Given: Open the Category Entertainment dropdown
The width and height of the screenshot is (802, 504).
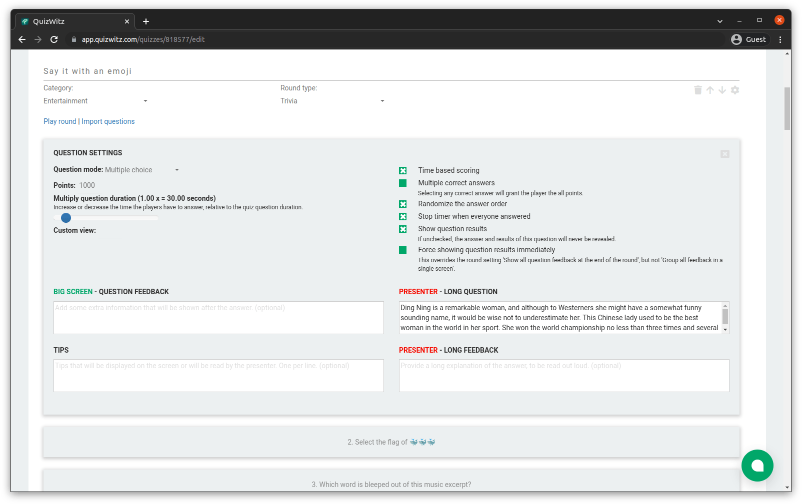Looking at the screenshot, I should (x=95, y=101).
